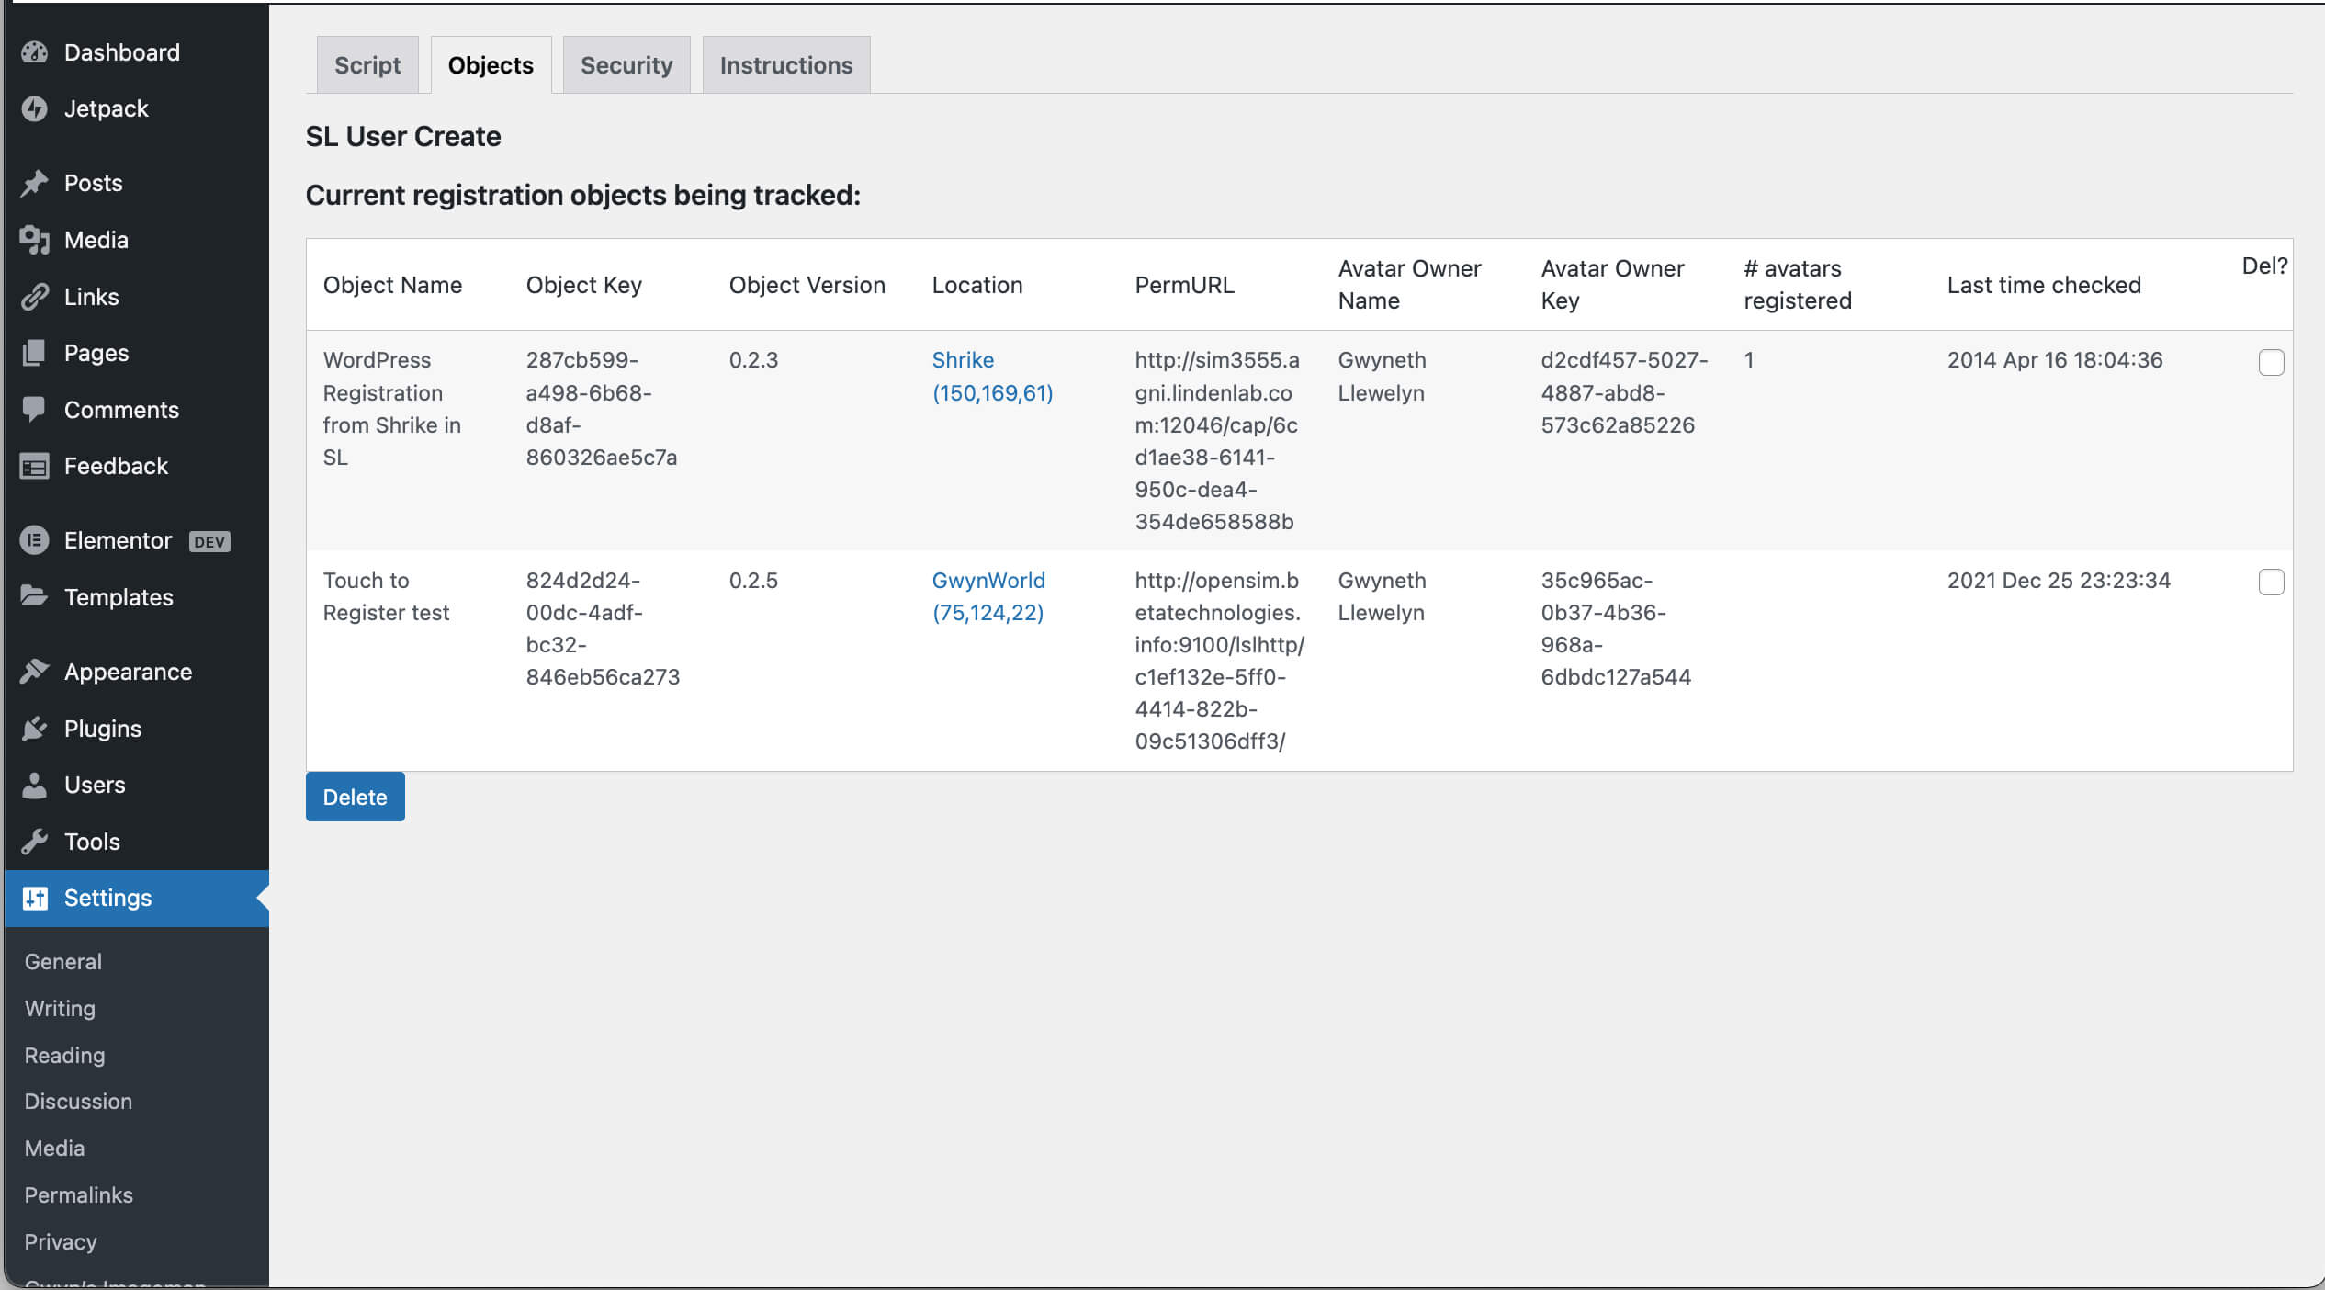Screen dimensions: 2325x1290
Task: Click the Object Name column header
Action: point(392,285)
